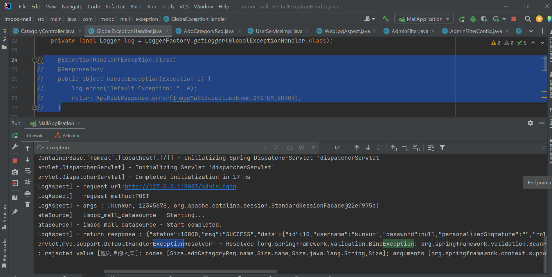Hide the Run tool window
552x277 pixels.
542,123
